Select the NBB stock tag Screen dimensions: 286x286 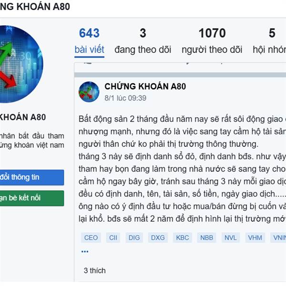pyautogui.click(x=206, y=237)
